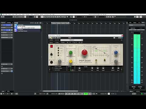Click the redo arrow in plugin header
The height and width of the screenshot is (109, 146).
pyautogui.click(x=82, y=42)
